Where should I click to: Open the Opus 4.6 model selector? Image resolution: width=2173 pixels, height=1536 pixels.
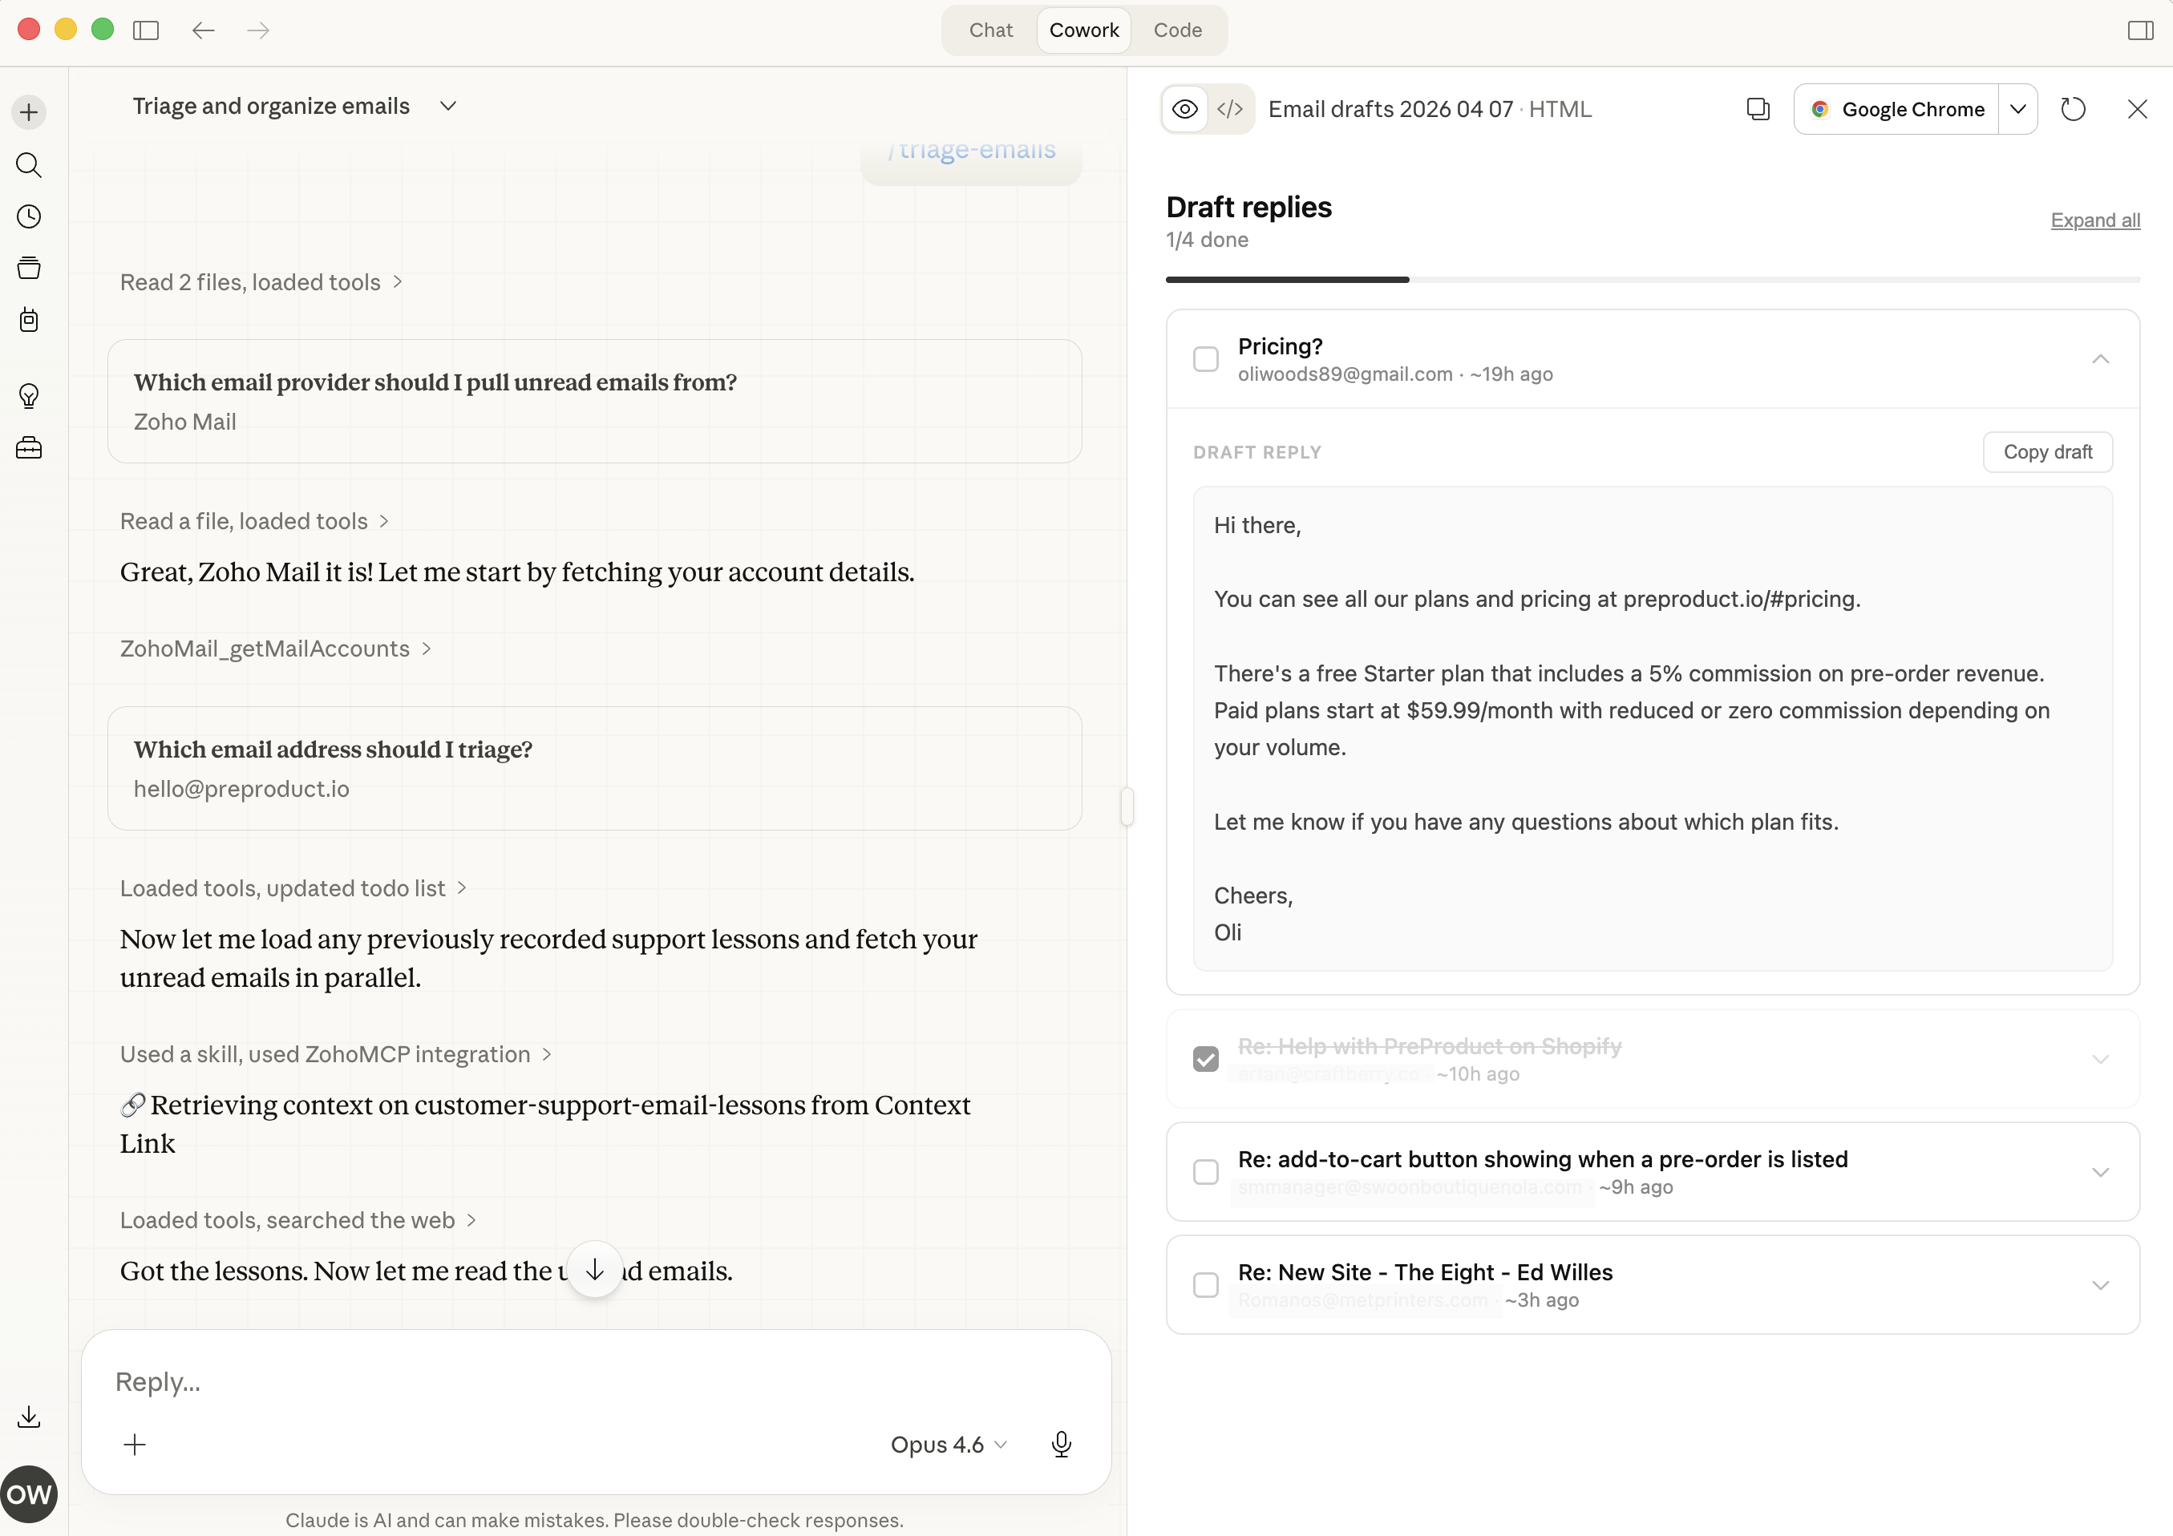point(947,1444)
